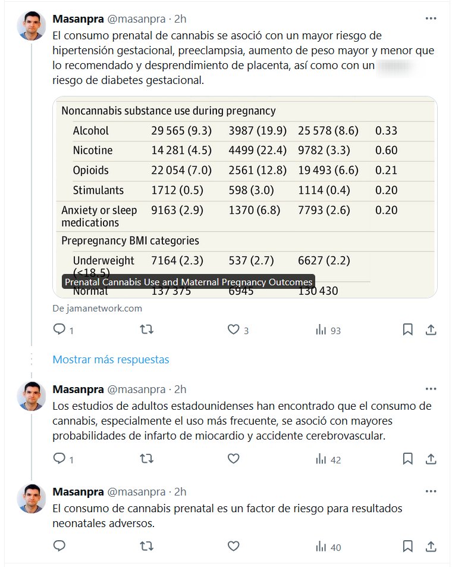
Task: Open @masanpra handle on the last tweet
Action: pos(136,492)
